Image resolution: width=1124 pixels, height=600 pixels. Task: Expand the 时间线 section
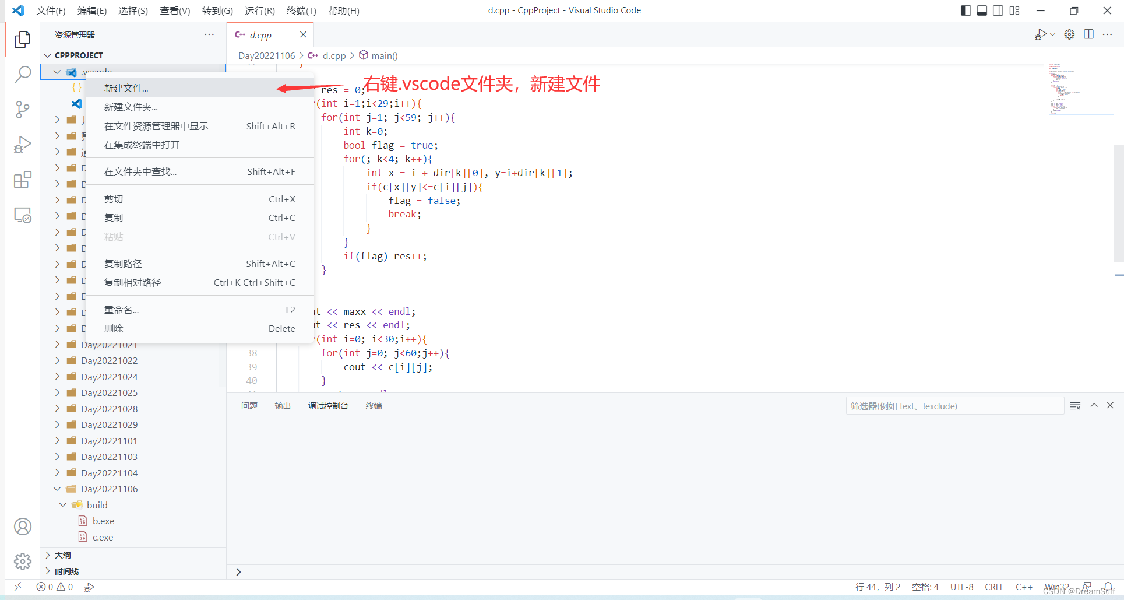pyautogui.click(x=48, y=571)
